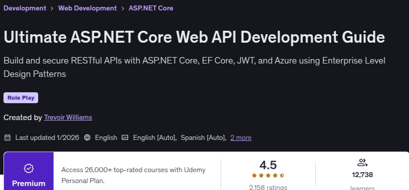Click the Premium badge checkmark icon
The width and height of the screenshot is (409, 190).
pos(29,169)
